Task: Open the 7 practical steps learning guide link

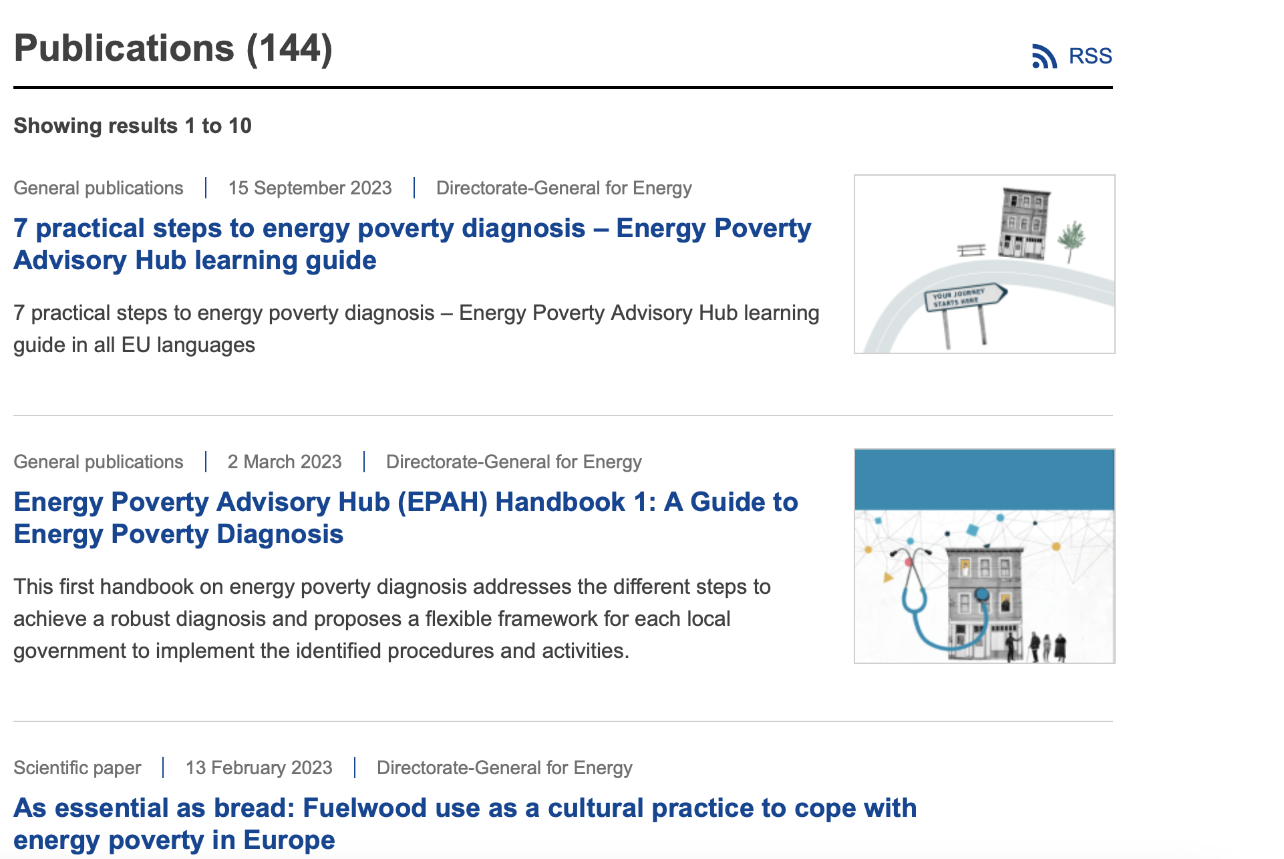Action: (412, 244)
